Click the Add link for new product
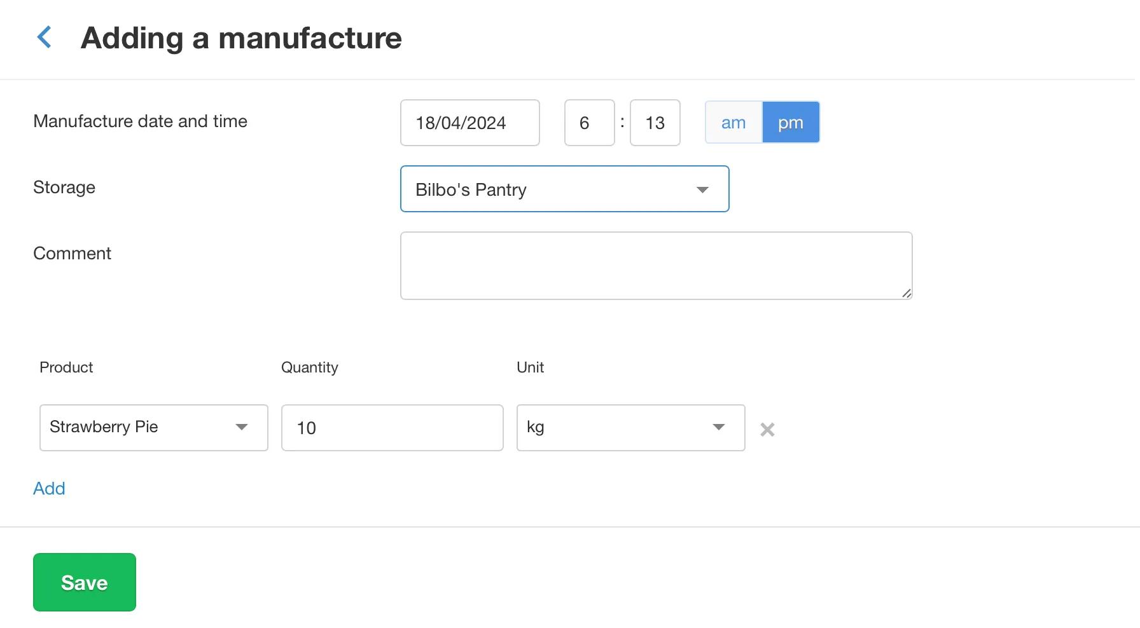This screenshot has height=628, width=1140. (x=49, y=488)
